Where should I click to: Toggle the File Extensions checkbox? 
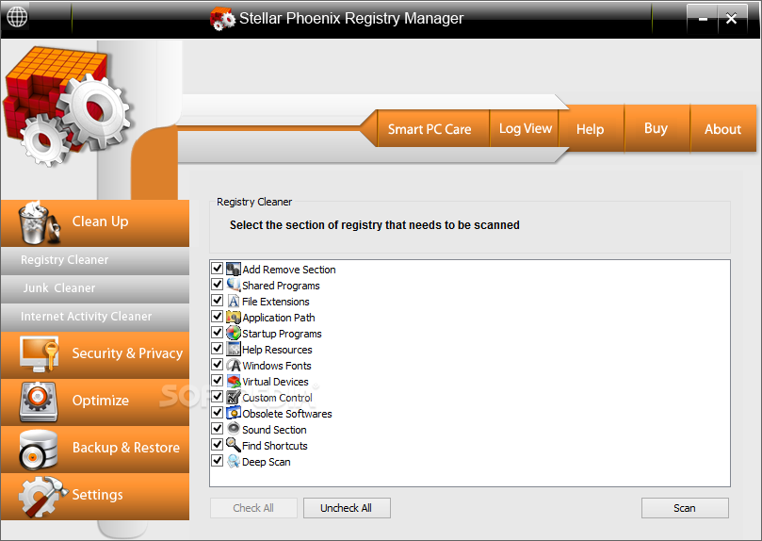[x=218, y=301]
